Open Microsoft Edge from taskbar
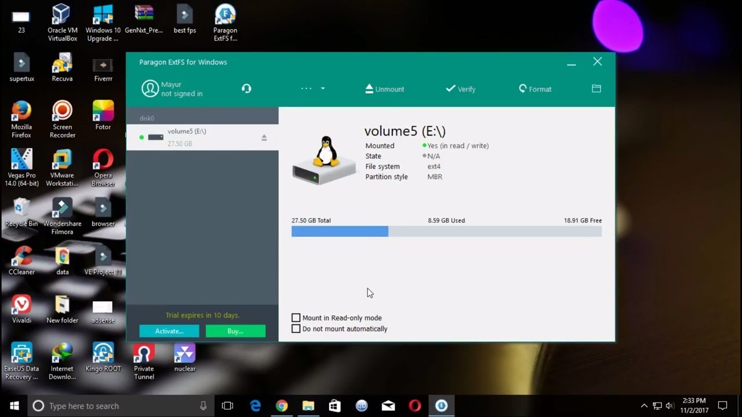 tap(256, 406)
